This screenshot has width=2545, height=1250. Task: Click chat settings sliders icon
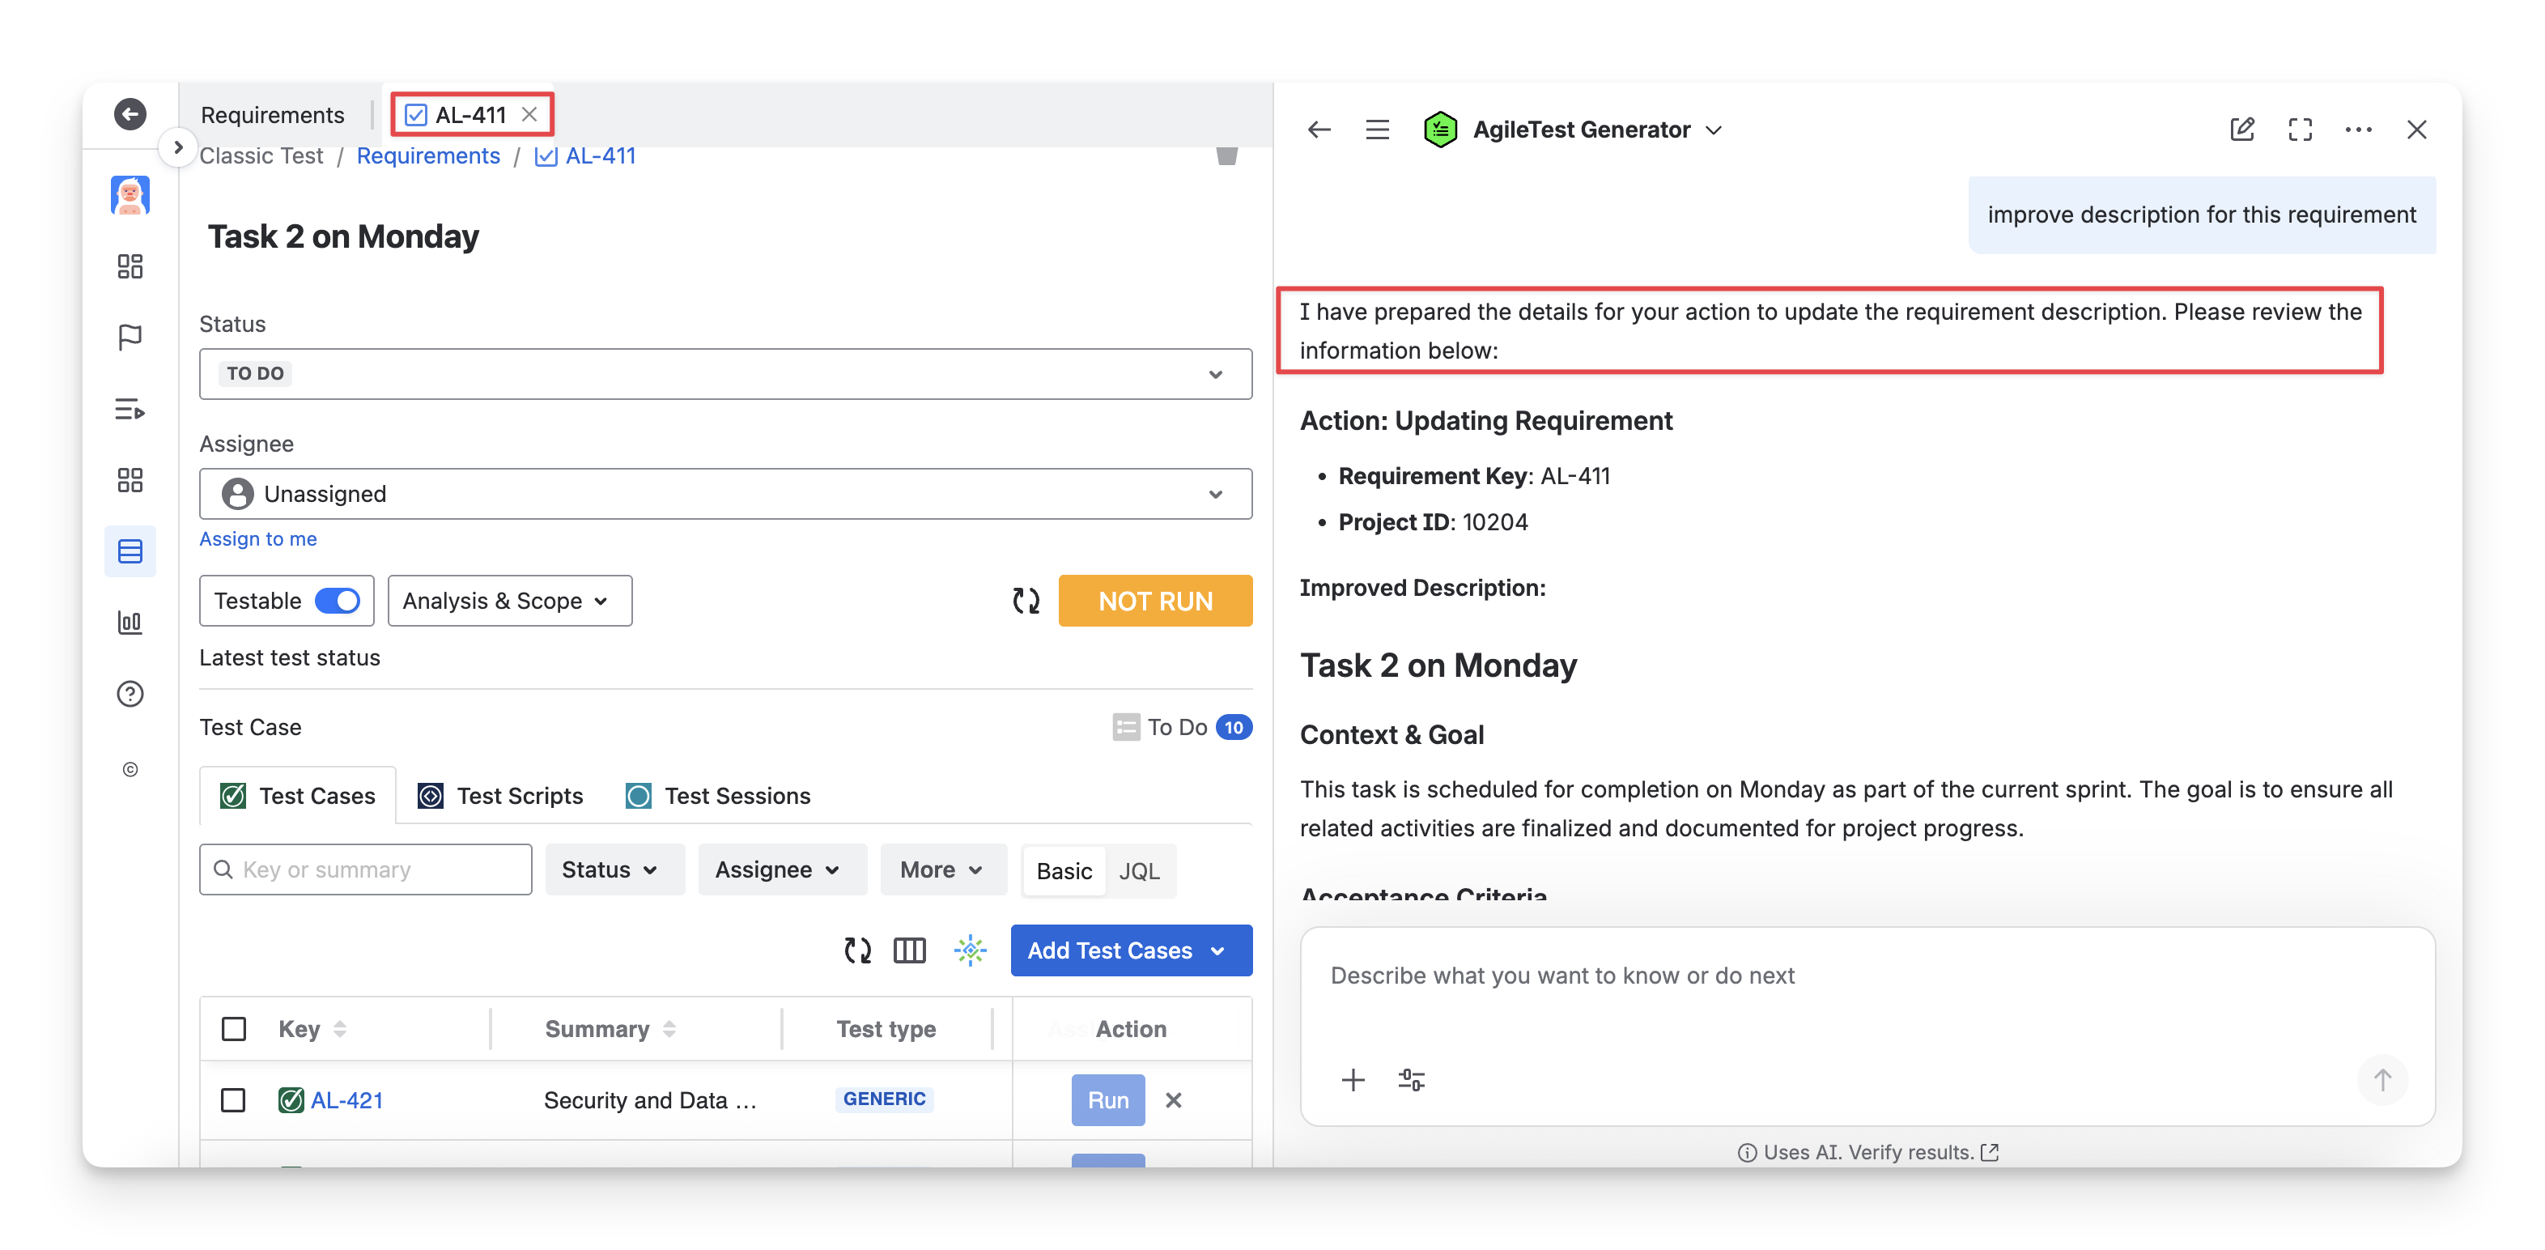[1411, 1079]
